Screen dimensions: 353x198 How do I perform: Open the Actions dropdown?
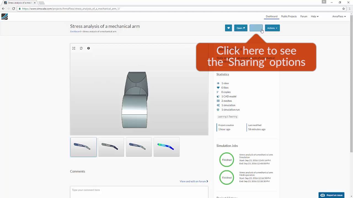272,28
